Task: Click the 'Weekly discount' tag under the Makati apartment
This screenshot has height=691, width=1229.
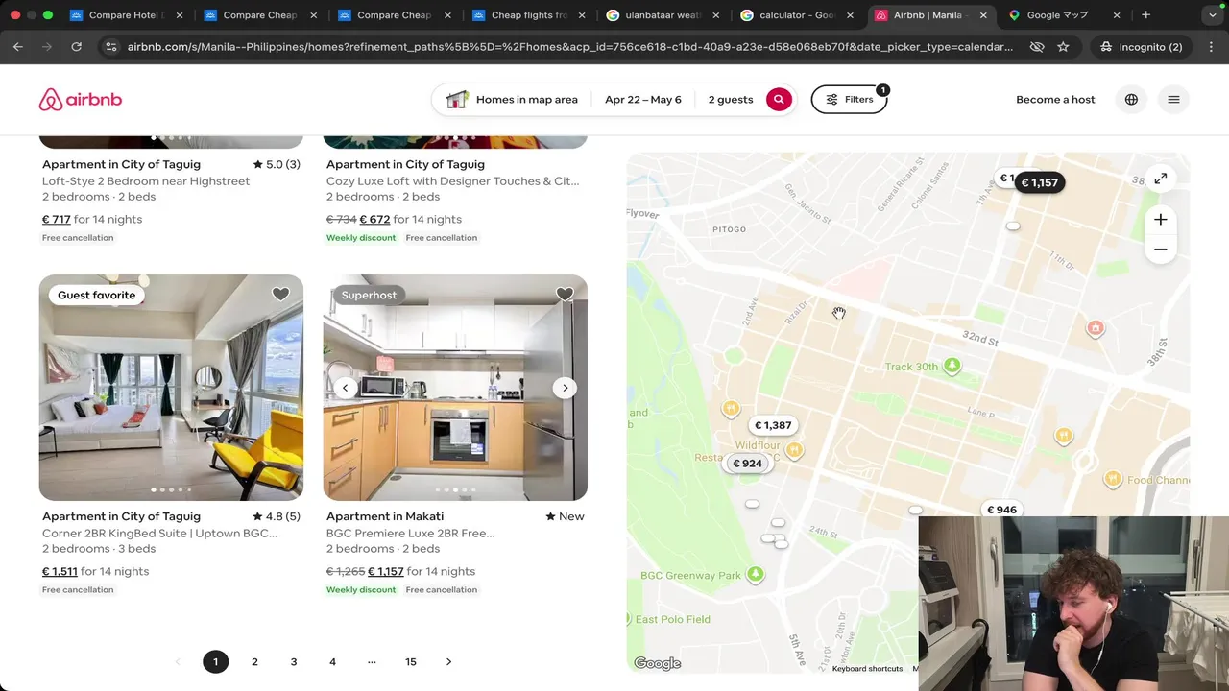Action: click(361, 589)
